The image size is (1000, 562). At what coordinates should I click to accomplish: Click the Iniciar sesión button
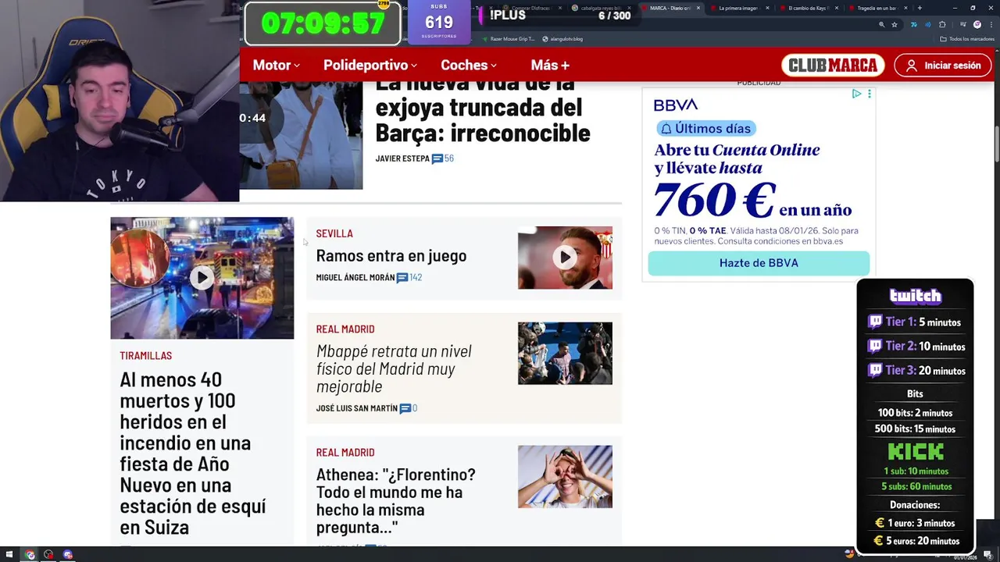coord(943,66)
